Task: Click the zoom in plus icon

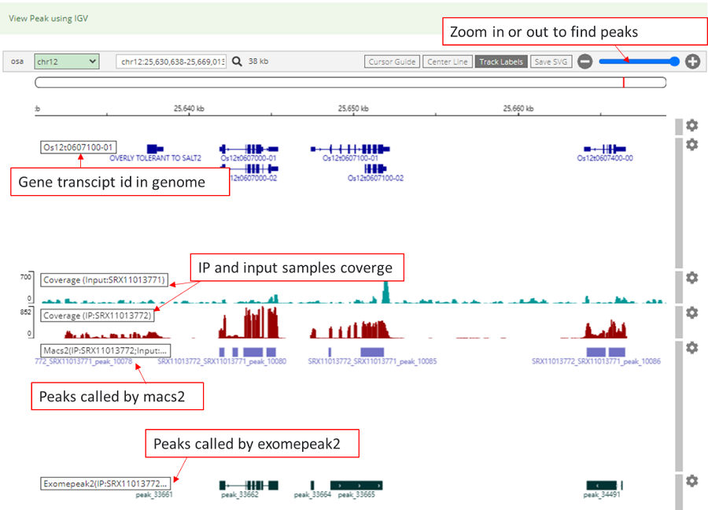Action: click(692, 61)
